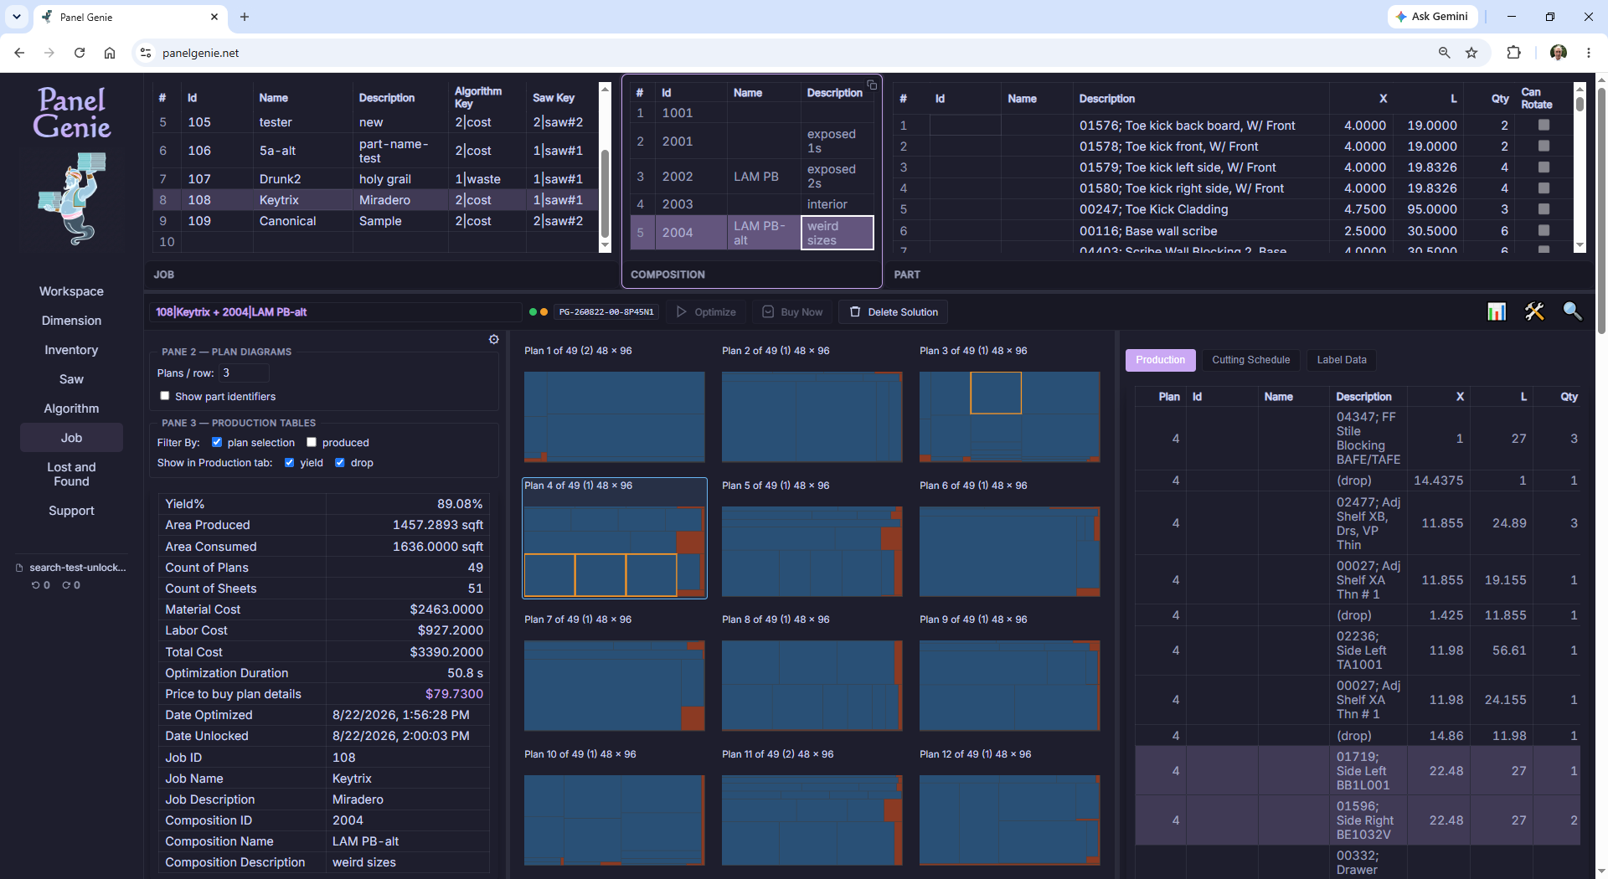Open the Label Data tab

tap(1342, 360)
